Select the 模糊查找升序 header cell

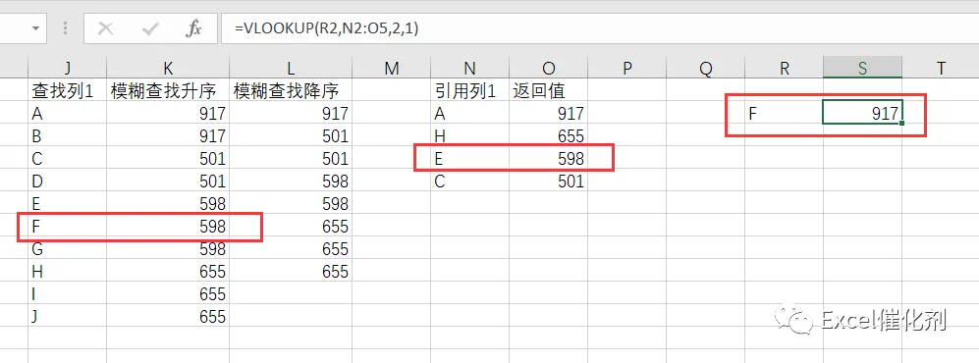tap(168, 90)
